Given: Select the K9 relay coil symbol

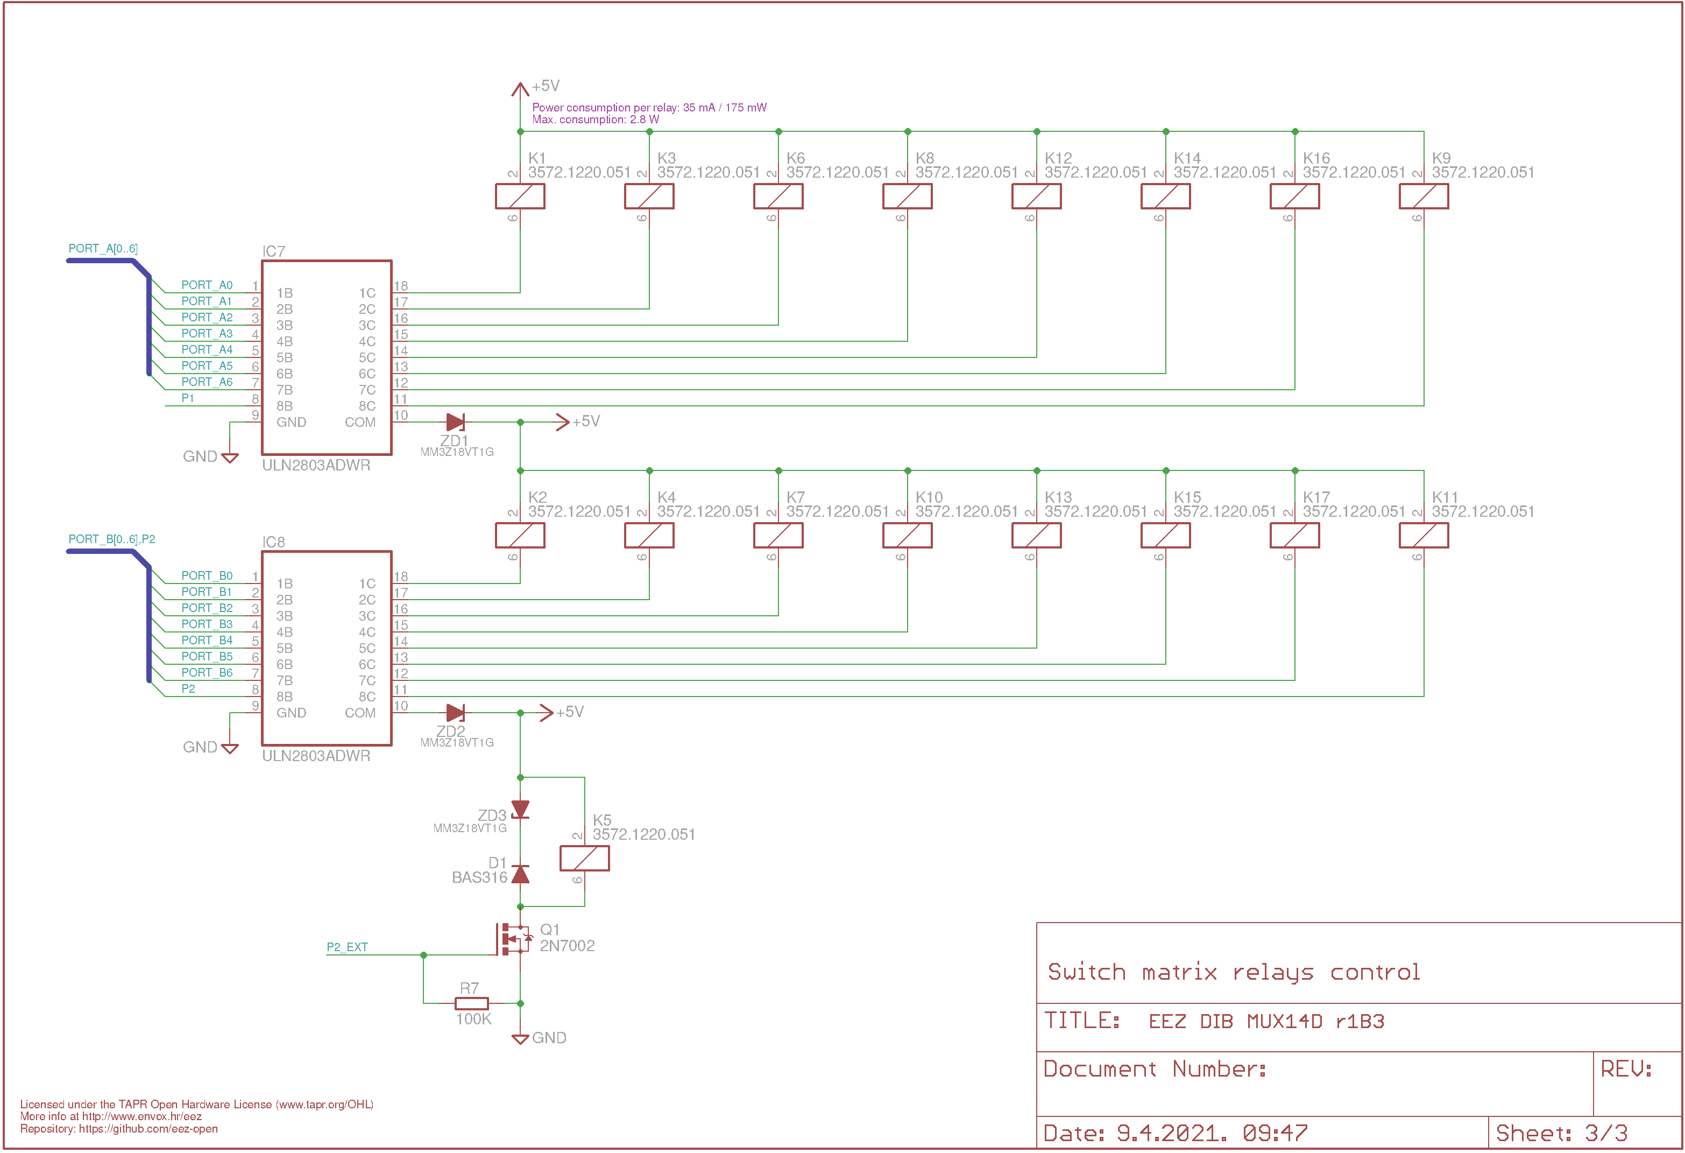Looking at the screenshot, I should 1423,196.
